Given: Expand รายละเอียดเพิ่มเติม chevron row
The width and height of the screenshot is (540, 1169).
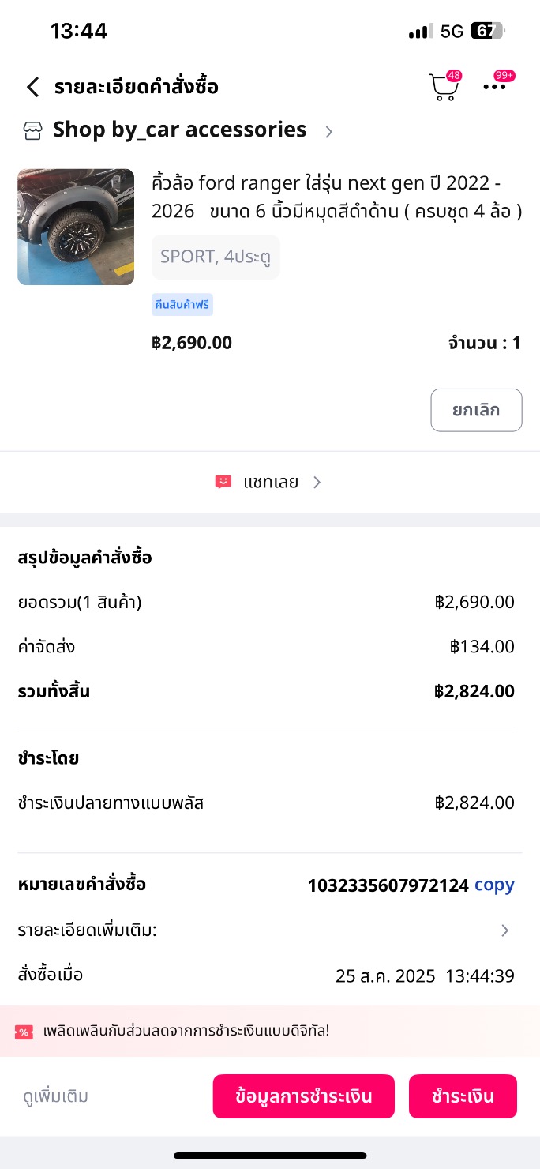Looking at the screenshot, I should (x=504, y=930).
